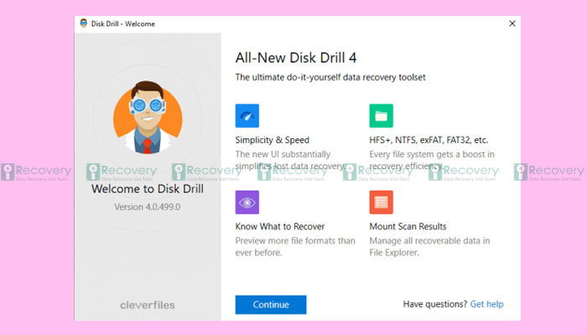Click the 'ultimate do-it-yourself data recovery toolset' subtitle

point(330,77)
